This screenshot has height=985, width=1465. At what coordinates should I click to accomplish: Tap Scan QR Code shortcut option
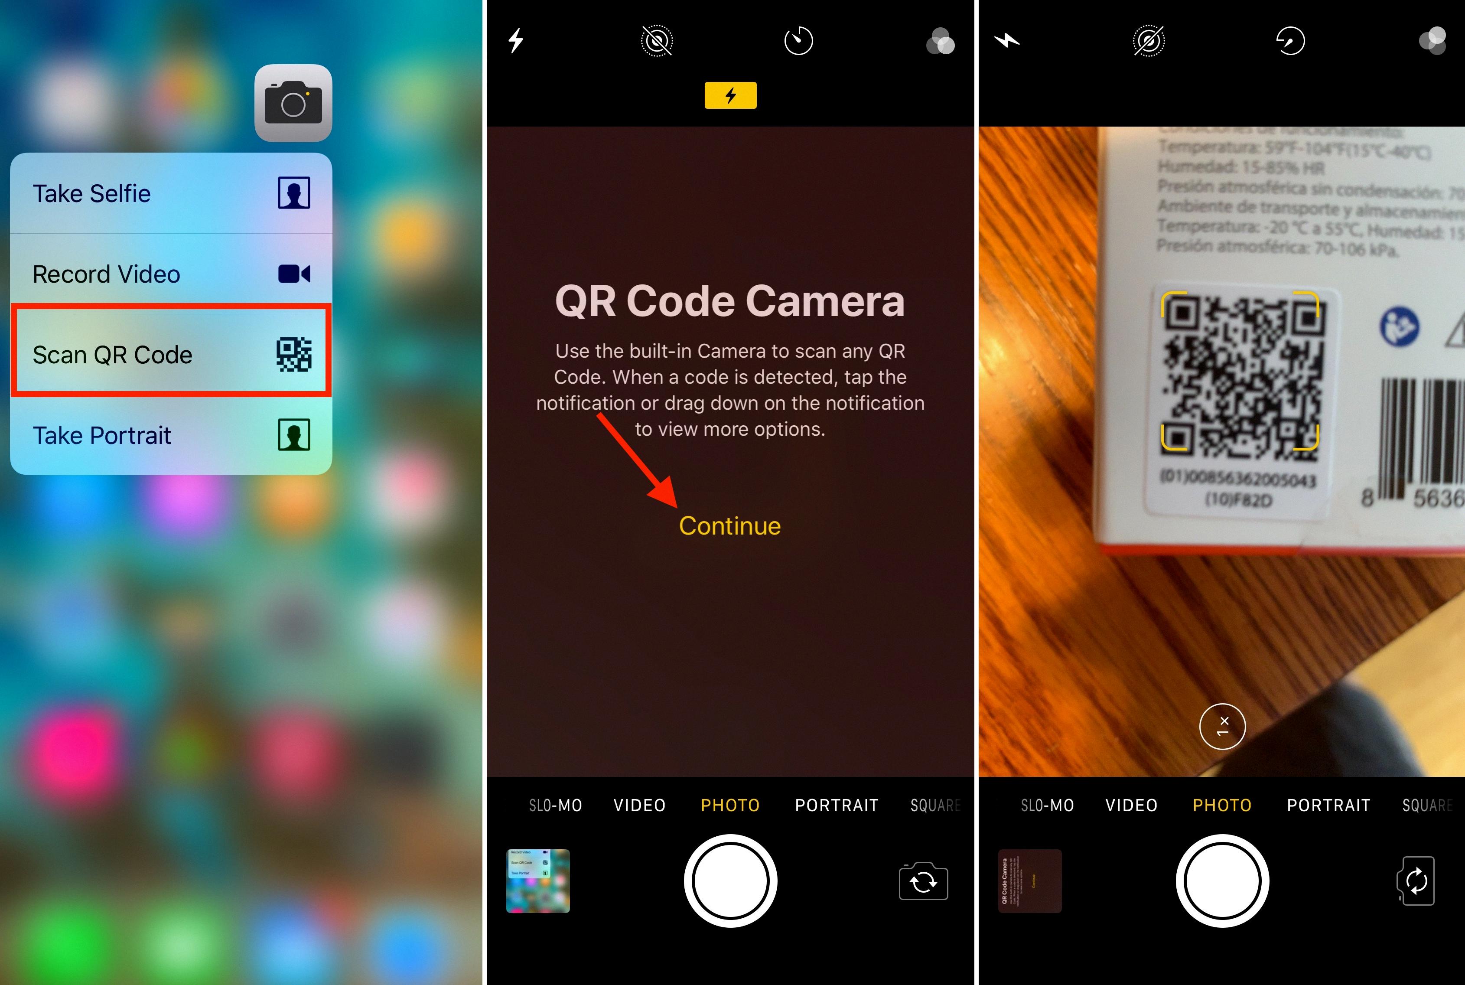pyautogui.click(x=170, y=354)
